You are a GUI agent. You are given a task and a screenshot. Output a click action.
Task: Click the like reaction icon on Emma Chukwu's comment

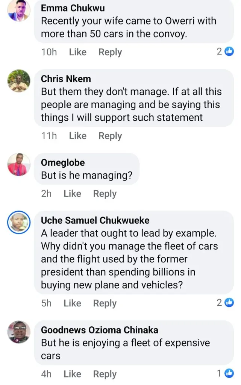click(x=229, y=52)
